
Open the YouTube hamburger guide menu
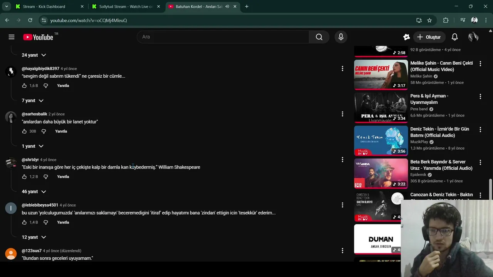click(x=12, y=37)
